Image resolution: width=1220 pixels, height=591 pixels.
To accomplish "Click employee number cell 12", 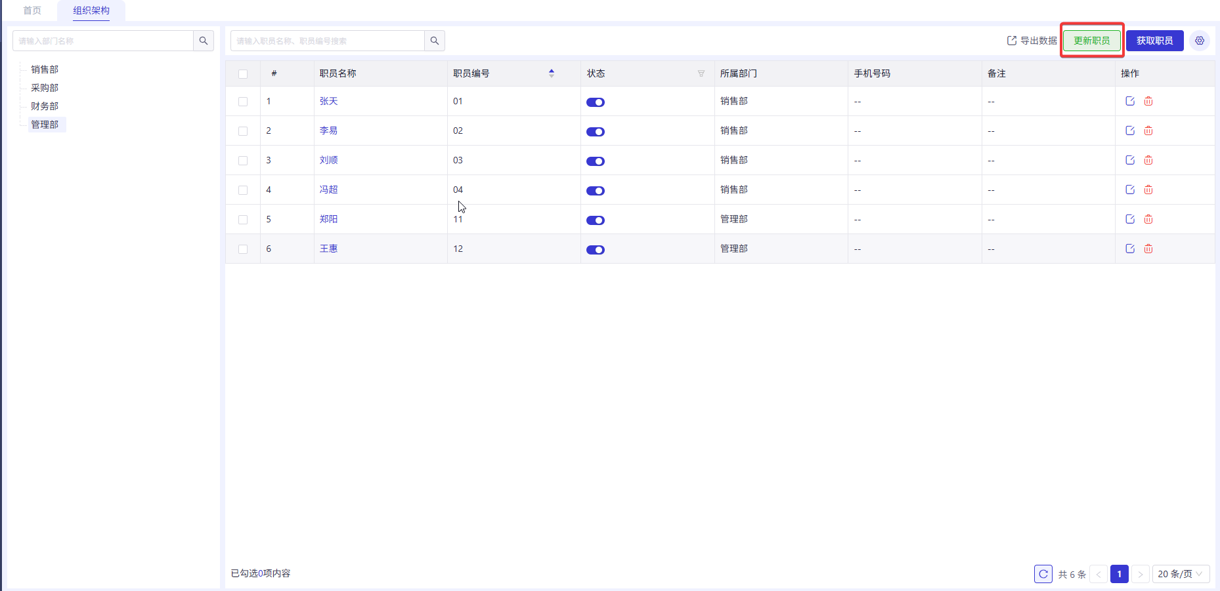I will [514, 249].
